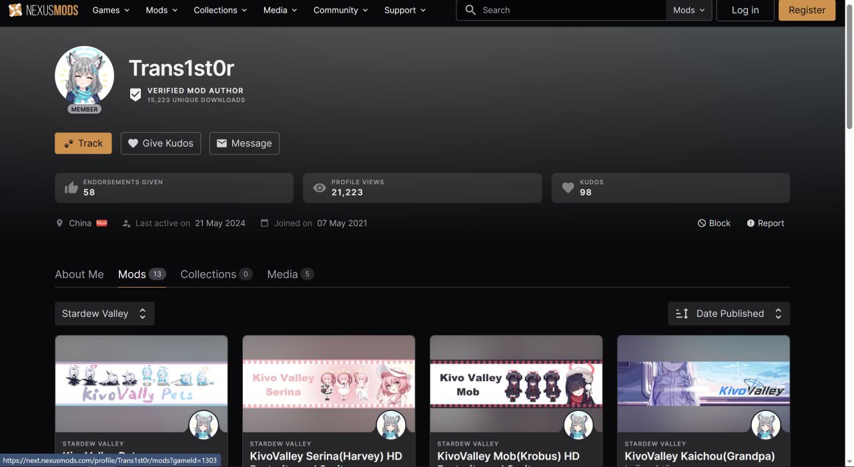
Task: Switch to the profile Media tab
Action: 290,274
